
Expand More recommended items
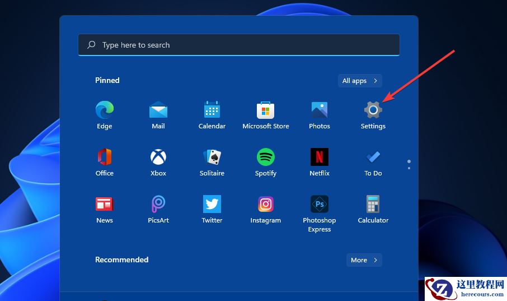364,260
